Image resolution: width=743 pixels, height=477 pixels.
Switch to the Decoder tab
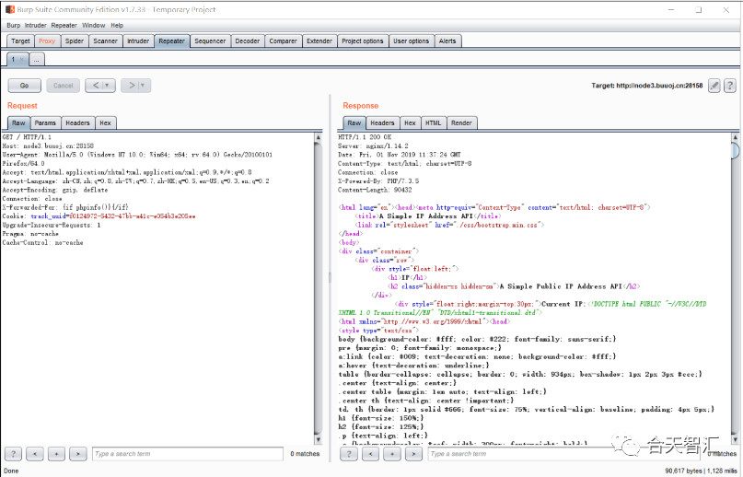pyautogui.click(x=248, y=41)
